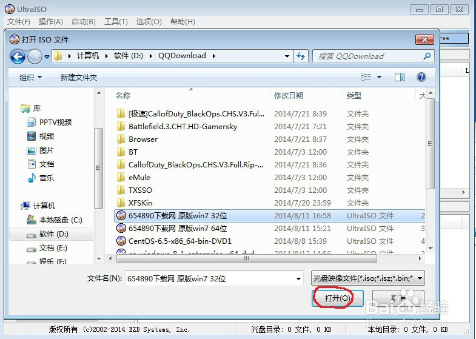Select 图片 library item
The width and height of the screenshot is (476, 339).
[41, 150]
